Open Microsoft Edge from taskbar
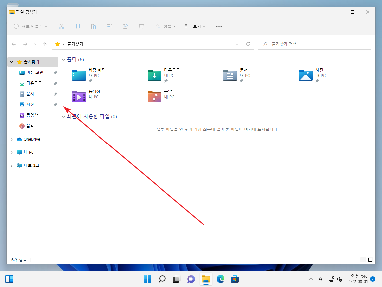The width and height of the screenshot is (382, 287). [221, 279]
